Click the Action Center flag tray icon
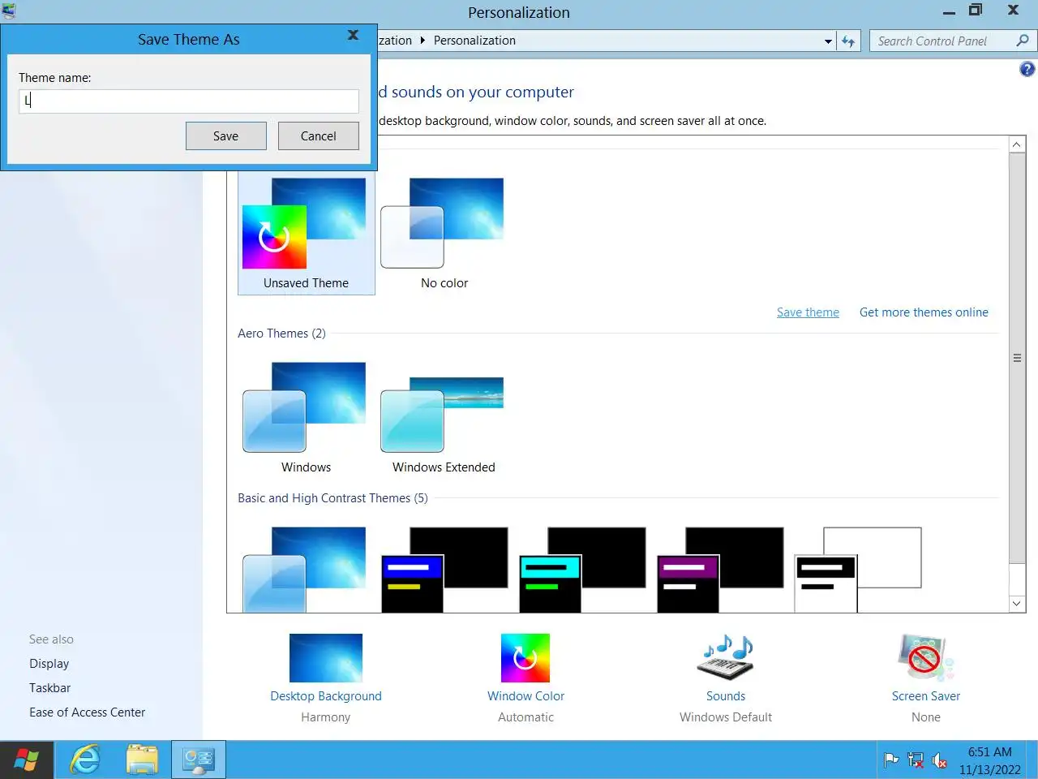Screen dimensions: 1038x779 pos(891,760)
